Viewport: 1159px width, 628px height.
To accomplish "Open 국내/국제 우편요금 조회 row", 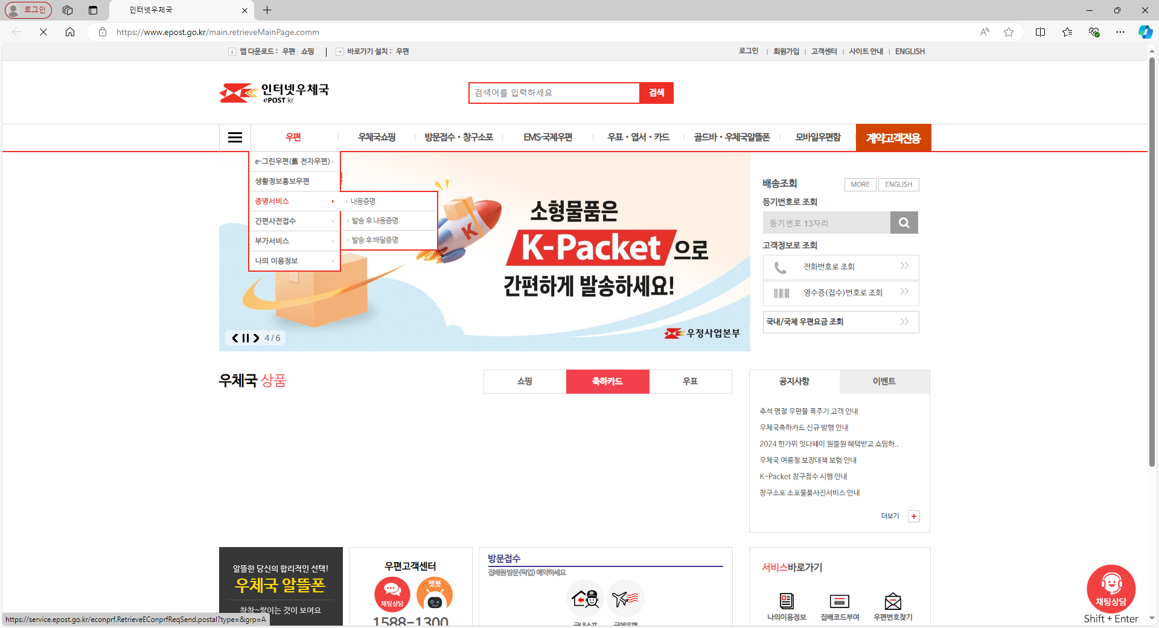I will pyautogui.click(x=841, y=322).
